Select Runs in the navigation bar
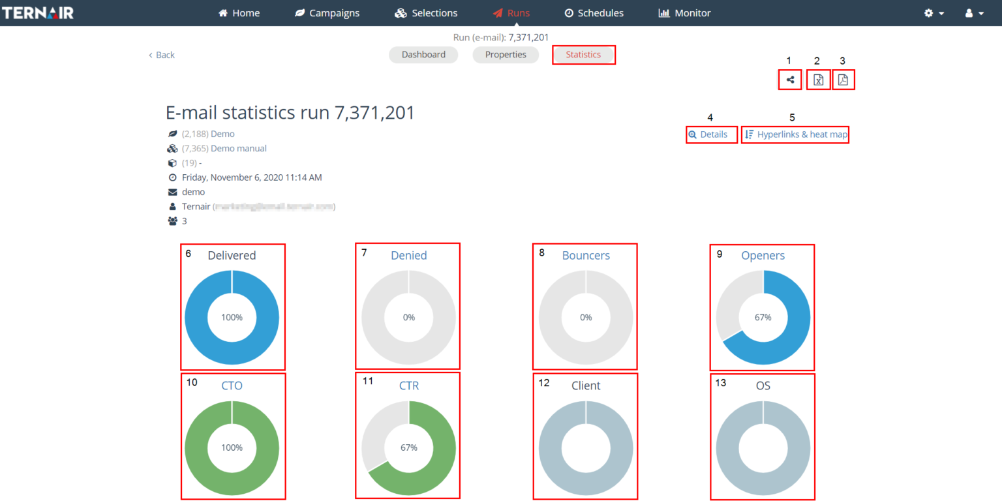 tap(511, 13)
